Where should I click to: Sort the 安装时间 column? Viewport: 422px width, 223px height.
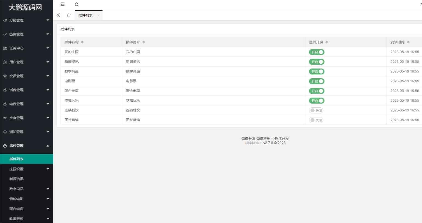[x=408, y=42]
